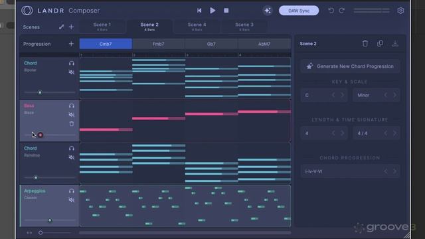The height and width of the screenshot is (239, 425).
Task: Solo the Arpeggios track
Action: (x=72, y=191)
